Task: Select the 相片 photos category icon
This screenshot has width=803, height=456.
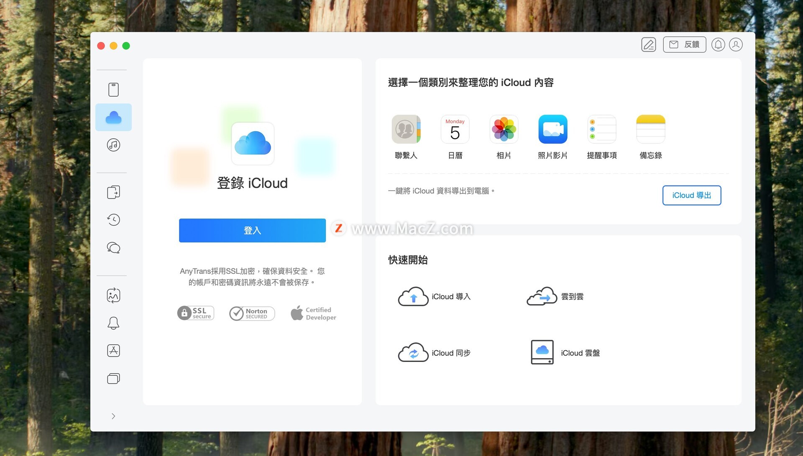Action: click(504, 129)
